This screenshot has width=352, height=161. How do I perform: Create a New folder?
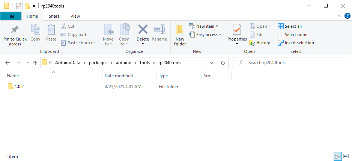(180, 35)
